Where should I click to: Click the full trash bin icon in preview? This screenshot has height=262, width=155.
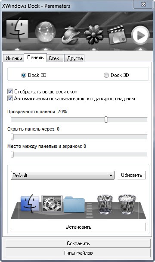tap(127, 204)
